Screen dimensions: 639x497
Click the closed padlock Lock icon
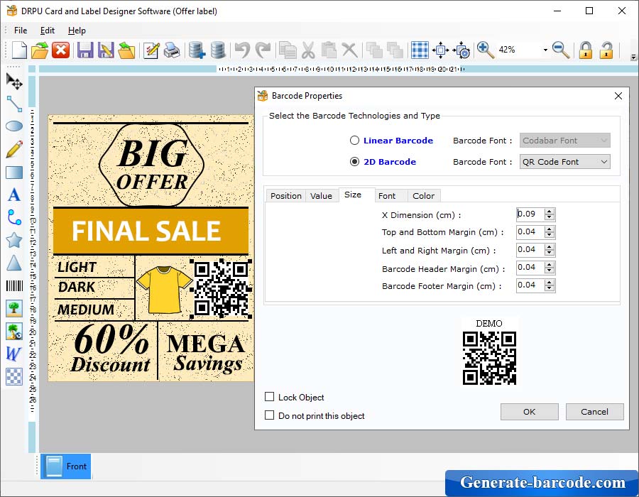click(586, 50)
